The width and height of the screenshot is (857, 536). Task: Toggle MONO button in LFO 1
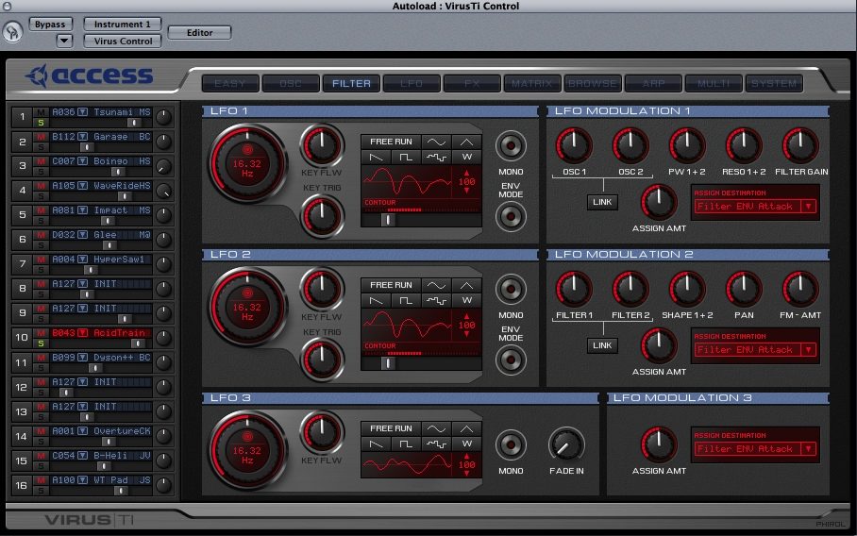[x=511, y=145]
